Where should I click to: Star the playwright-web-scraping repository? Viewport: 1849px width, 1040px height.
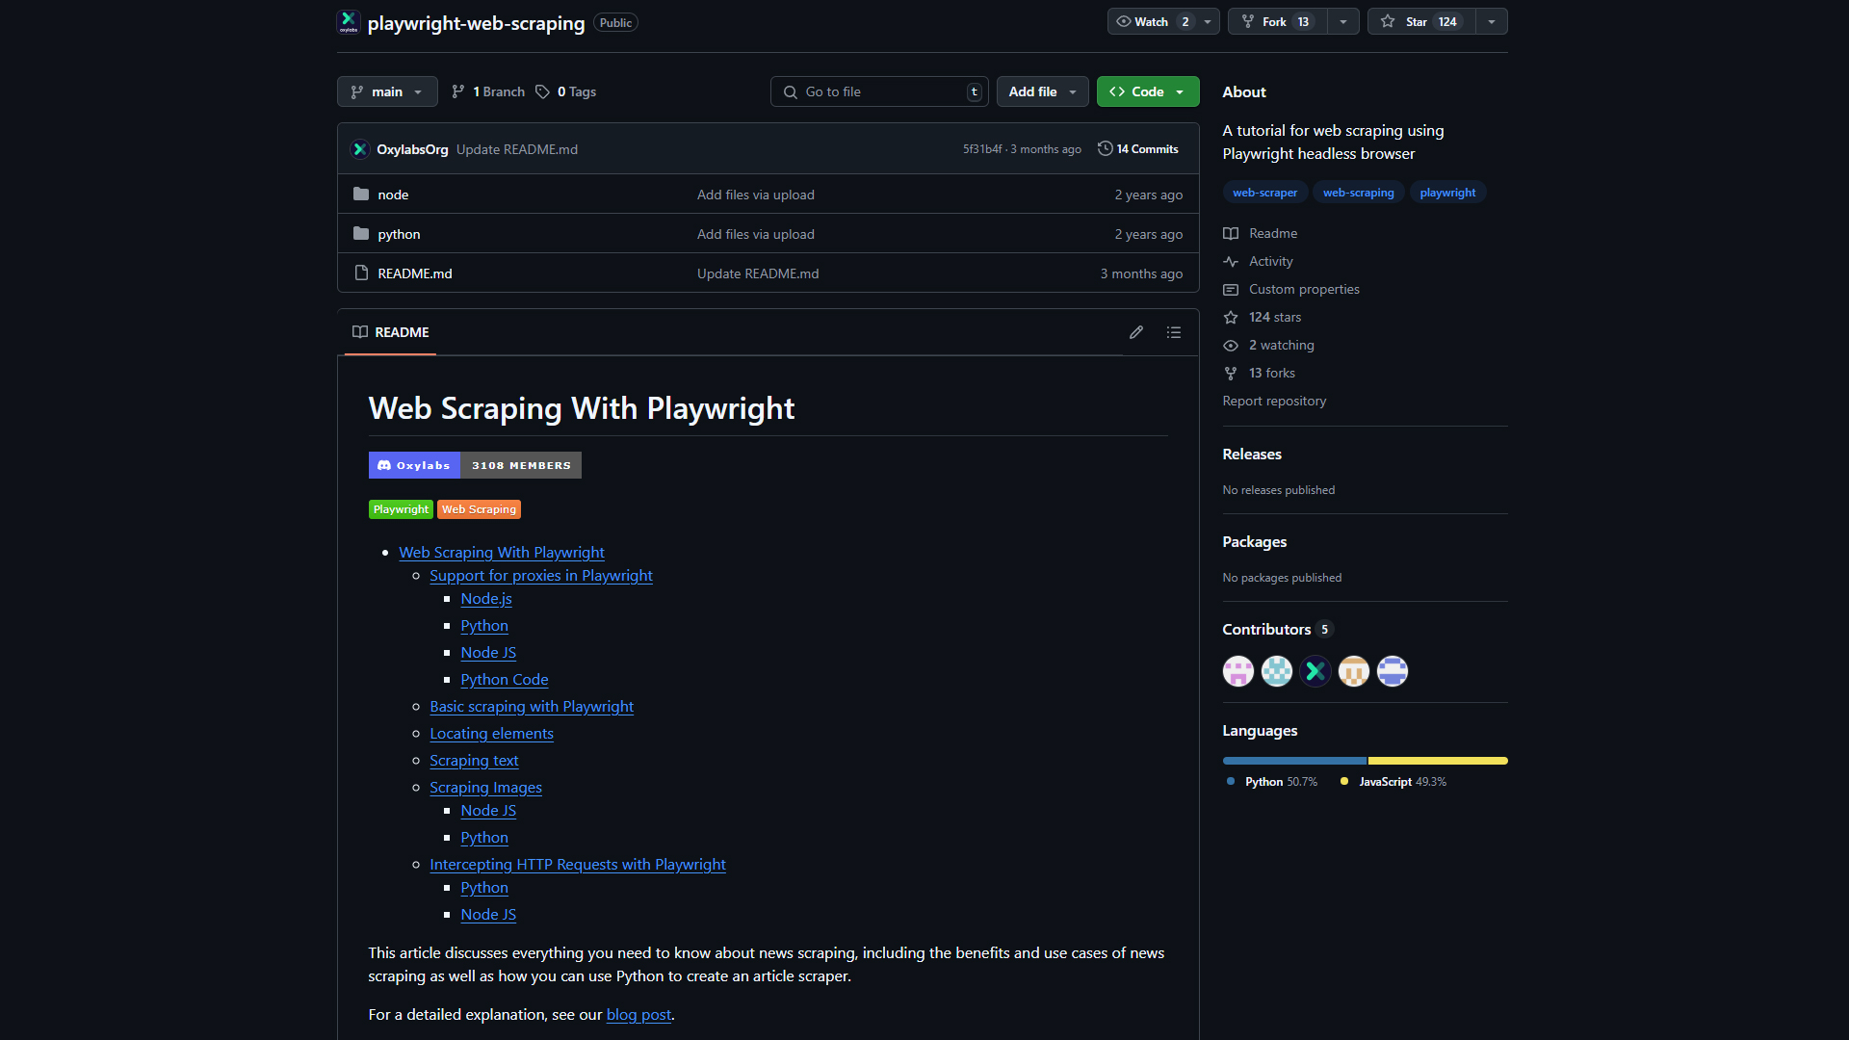[x=1421, y=21]
